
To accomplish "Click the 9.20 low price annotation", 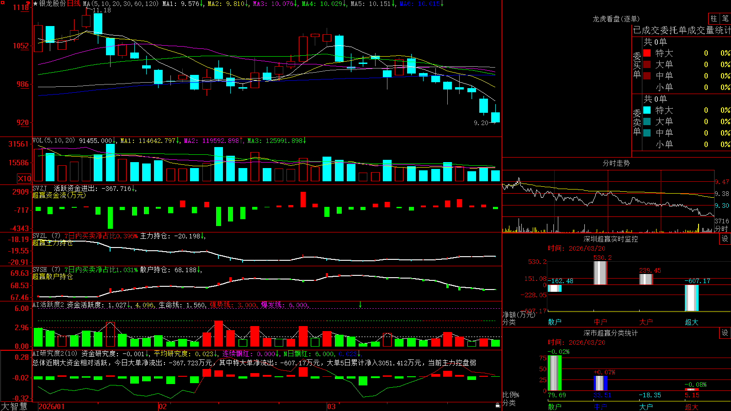I will pyautogui.click(x=481, y=123).
